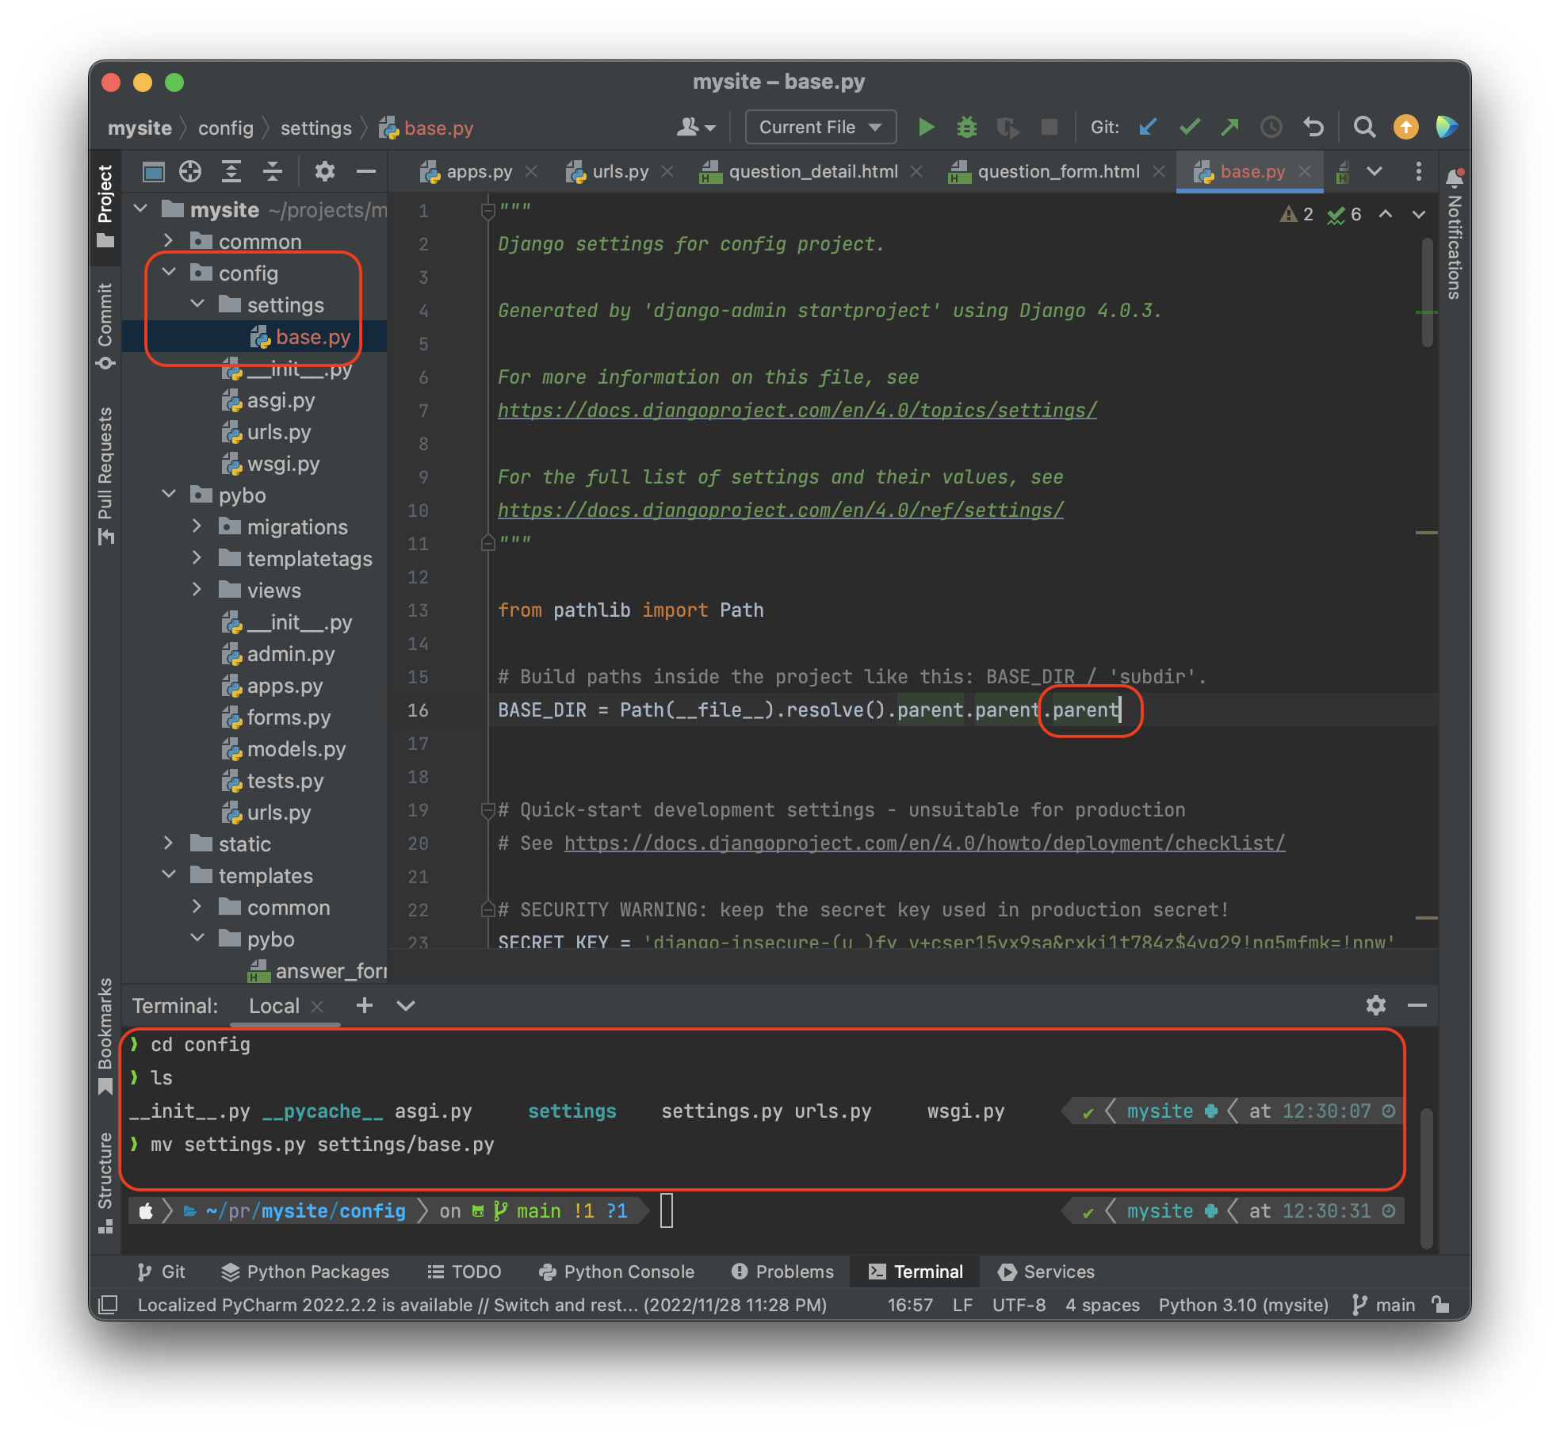Click the Search Everywhere magnifier icon
The width and height of the screenshot is (1560, 1438).
pyautogui.click(x=1363, y=127)
